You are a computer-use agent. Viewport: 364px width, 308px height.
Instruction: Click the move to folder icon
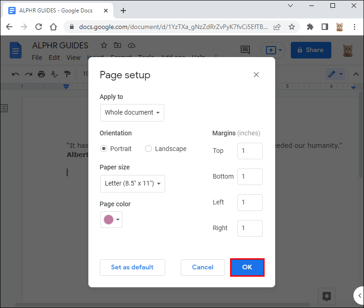point(118,45)
